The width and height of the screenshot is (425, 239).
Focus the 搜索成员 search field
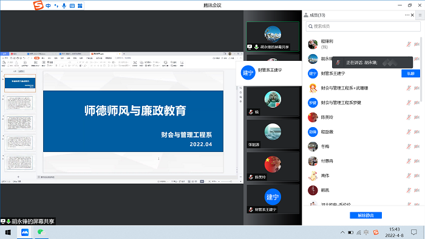(x=363, y=26)
